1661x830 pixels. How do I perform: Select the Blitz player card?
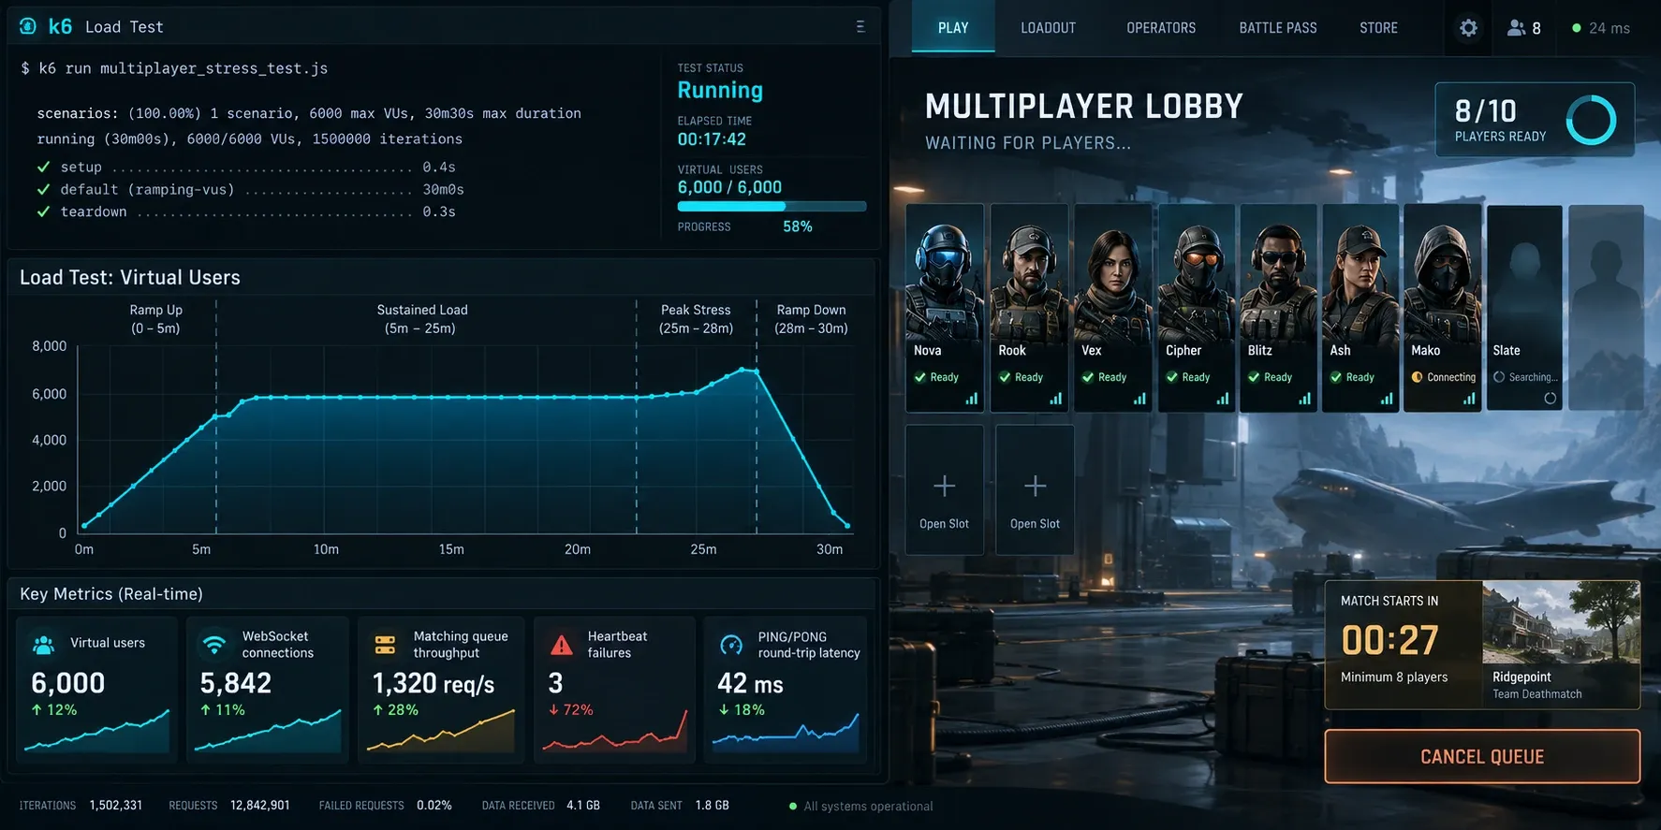[x=1278, y=308]
